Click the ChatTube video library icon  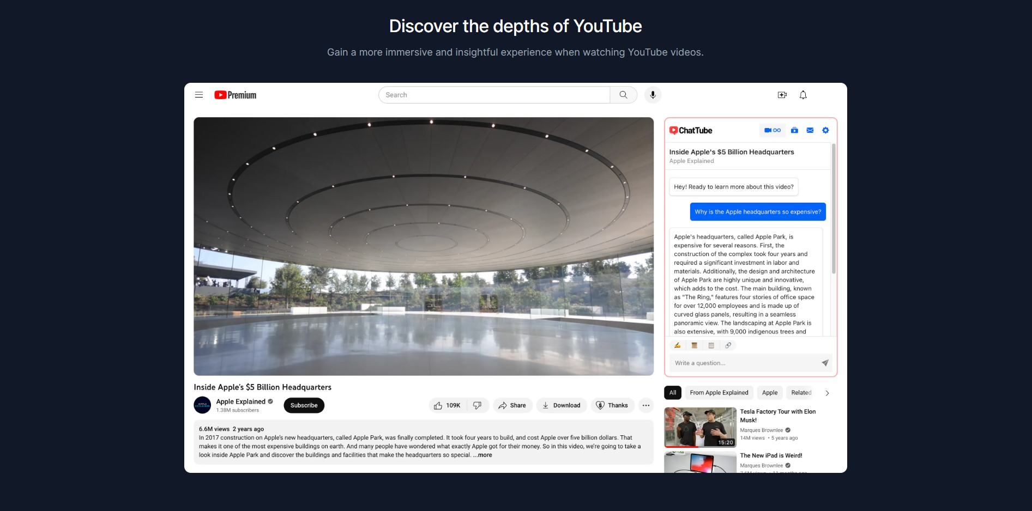click(x=794, y=130)
